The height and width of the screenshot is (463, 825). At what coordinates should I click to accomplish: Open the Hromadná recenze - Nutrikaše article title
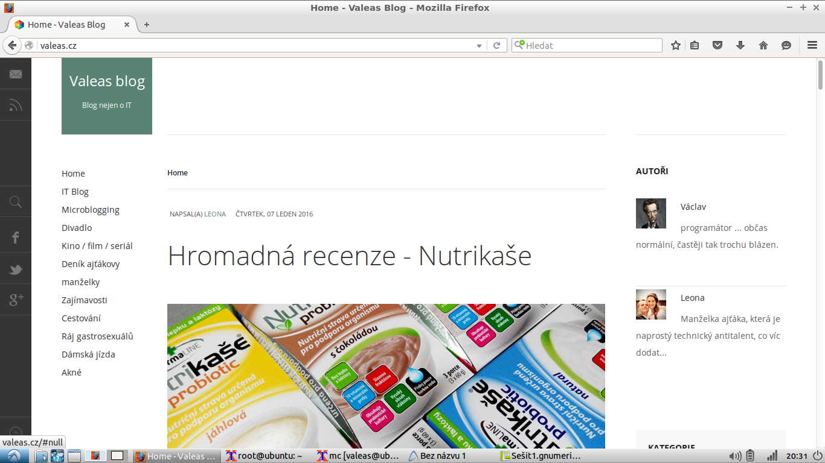(350, 256)
